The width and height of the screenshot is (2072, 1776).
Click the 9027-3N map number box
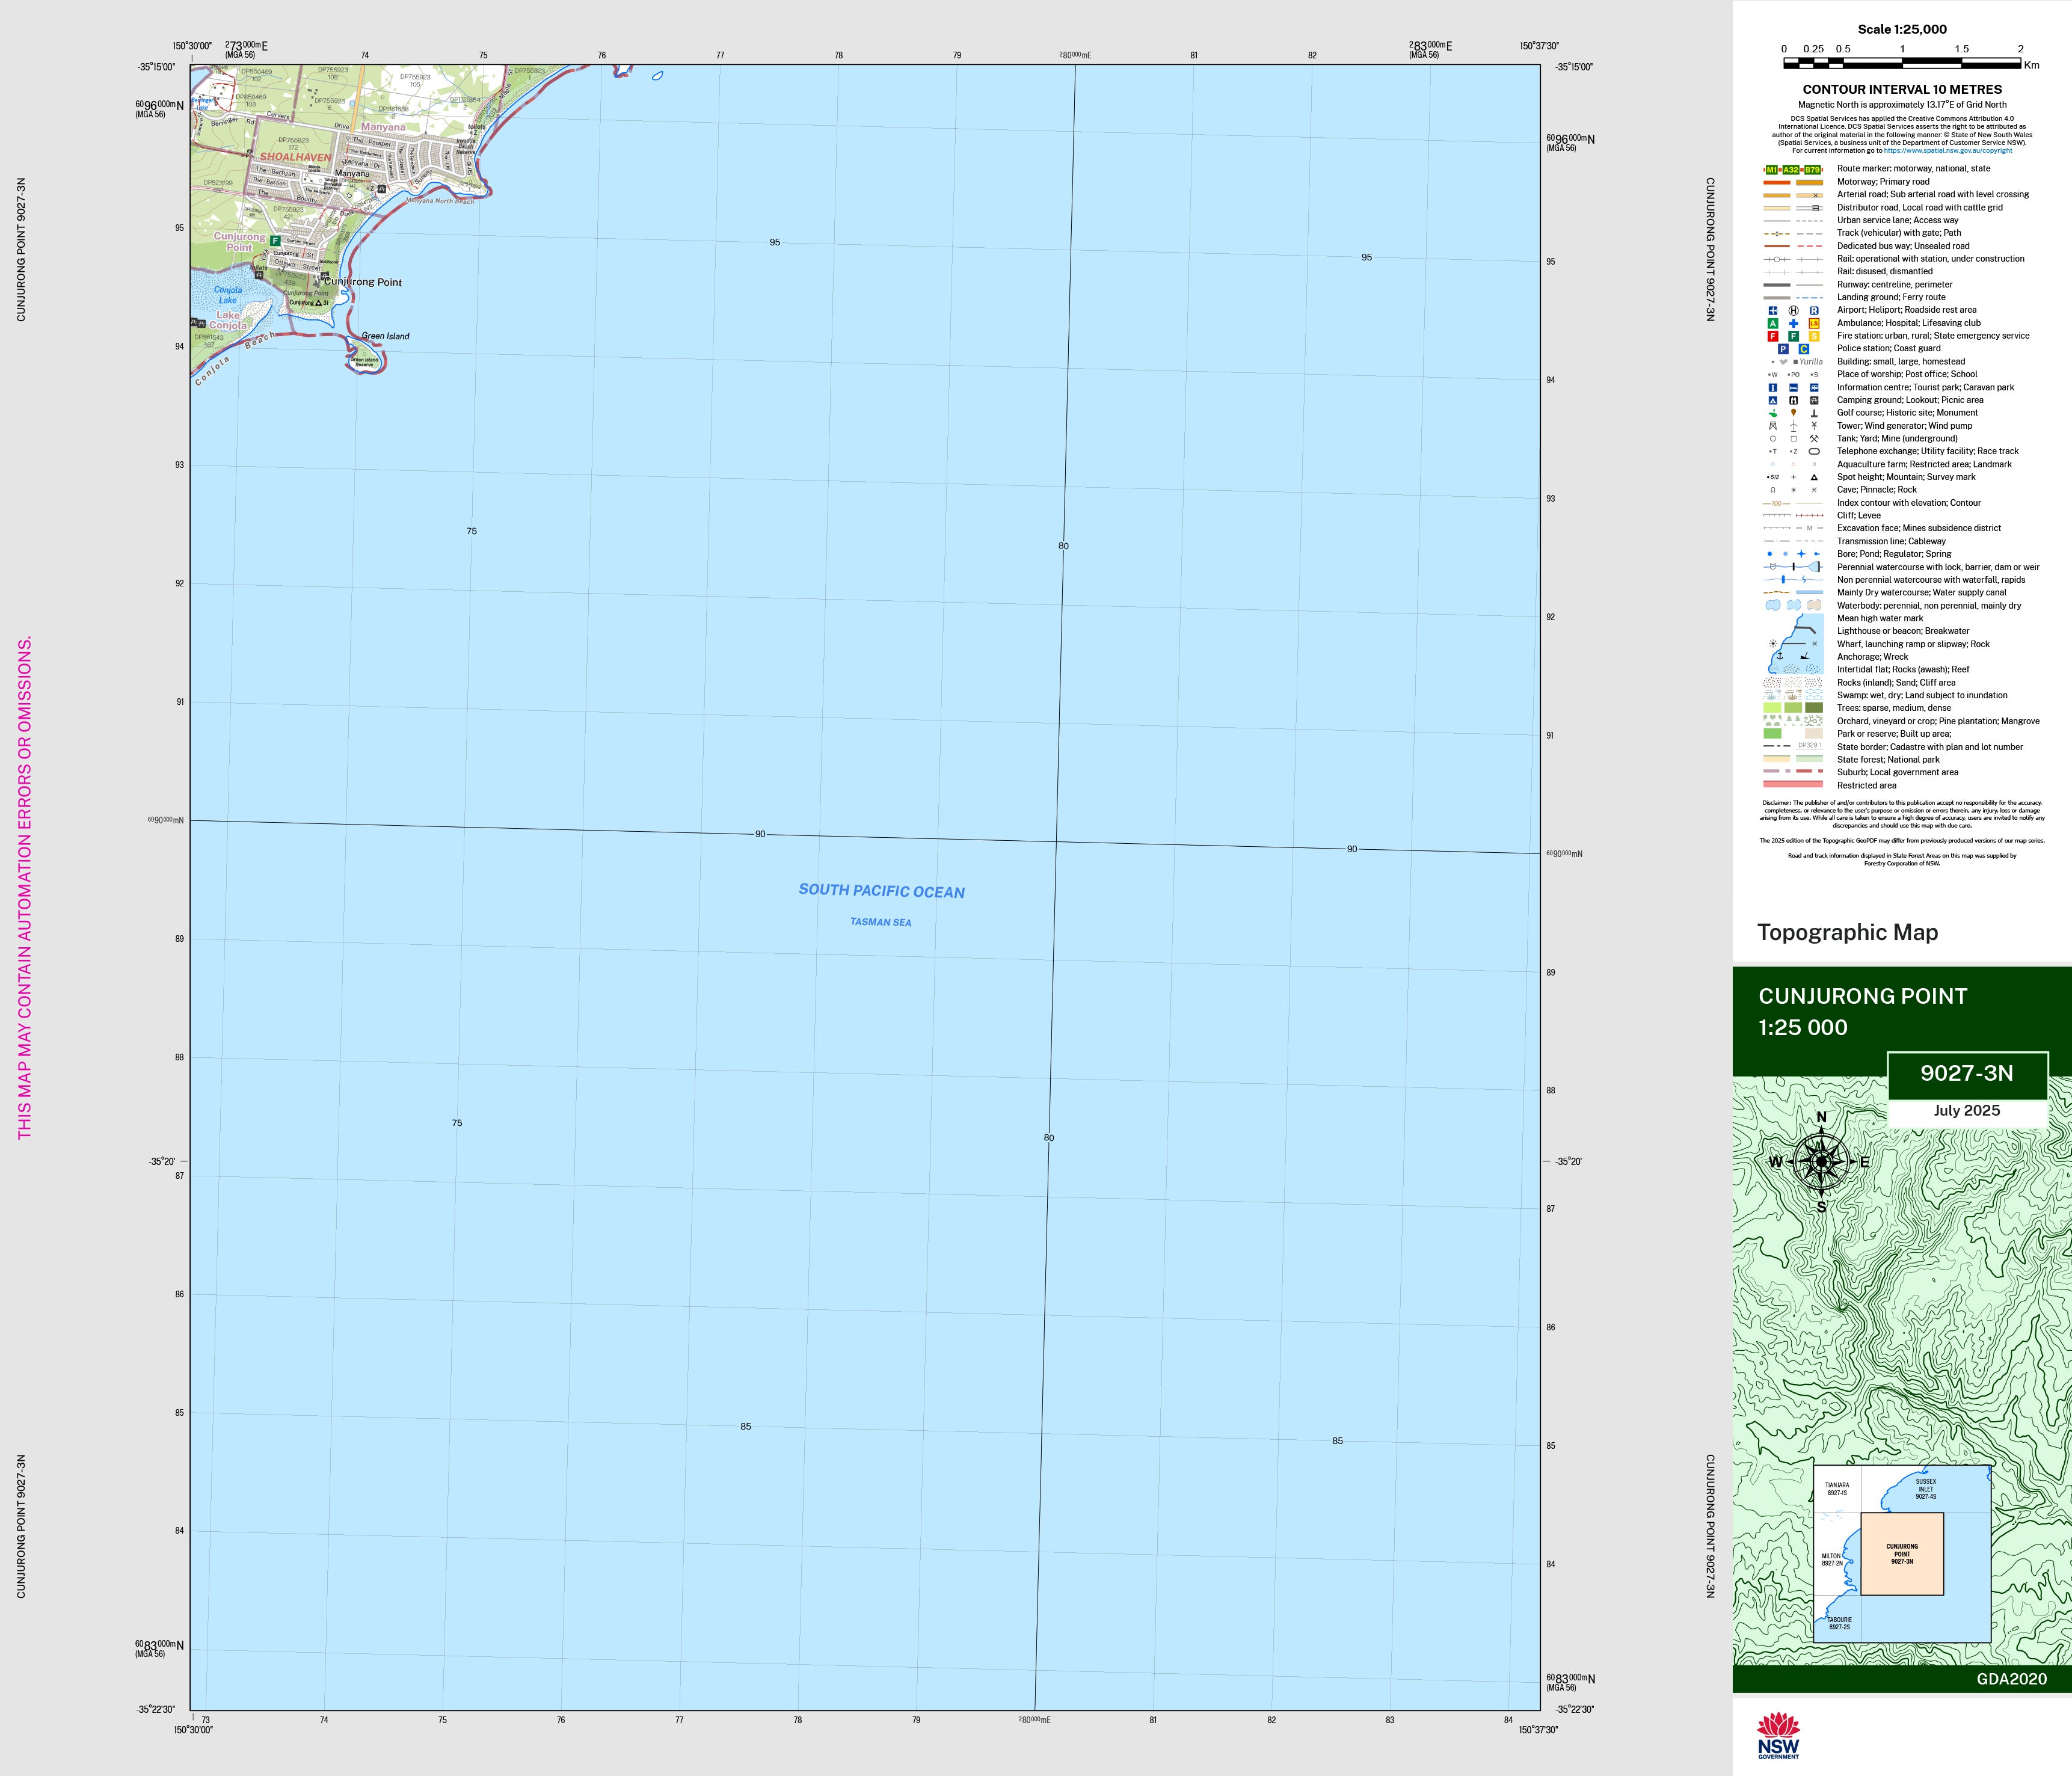click(1966, 1073)
